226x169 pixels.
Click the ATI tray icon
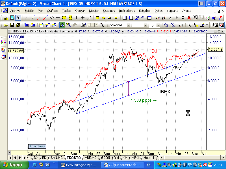[x=205, y=165]
